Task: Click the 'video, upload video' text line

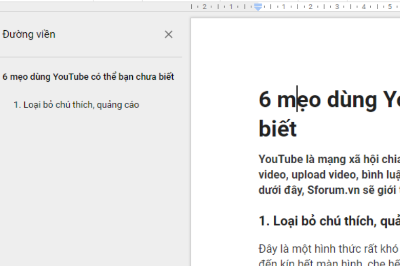Action: (328, 174)
